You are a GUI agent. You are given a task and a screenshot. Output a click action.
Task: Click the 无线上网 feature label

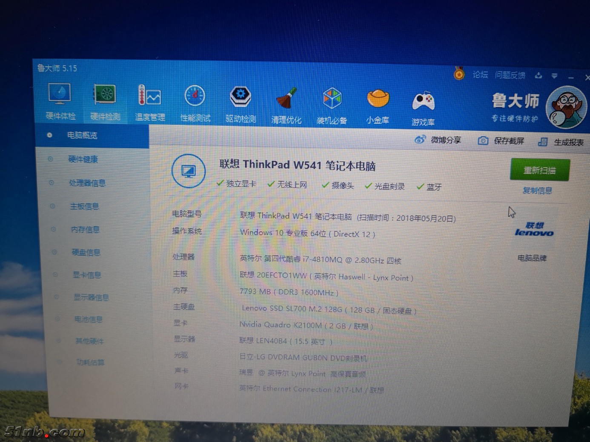[x=292, y=185]
